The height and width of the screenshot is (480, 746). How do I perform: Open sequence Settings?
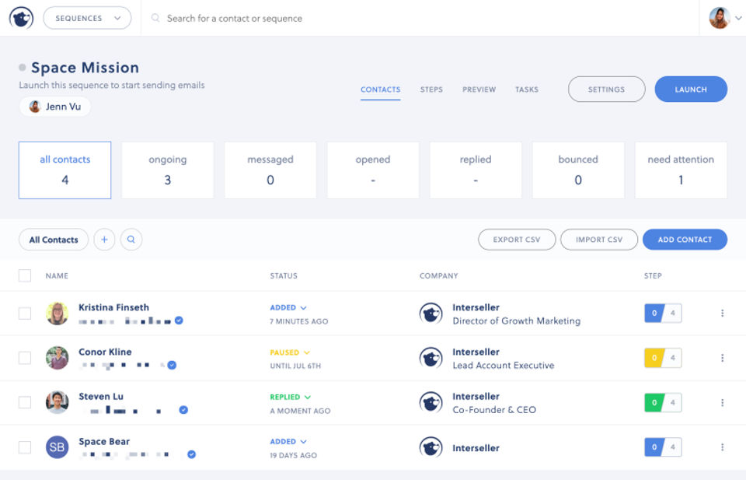pos(607,89)
